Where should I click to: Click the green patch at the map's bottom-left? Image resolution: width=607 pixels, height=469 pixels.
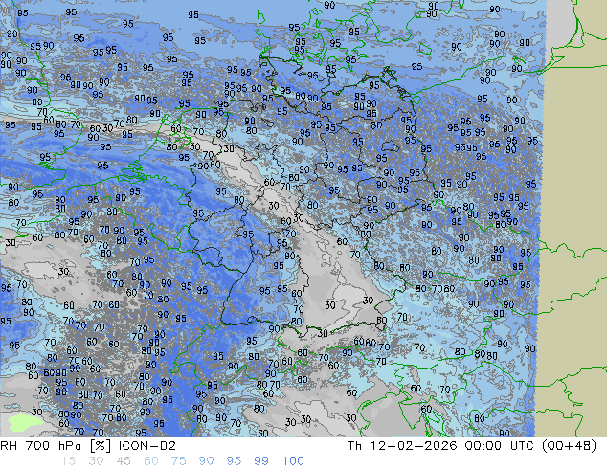coord(24,423)
